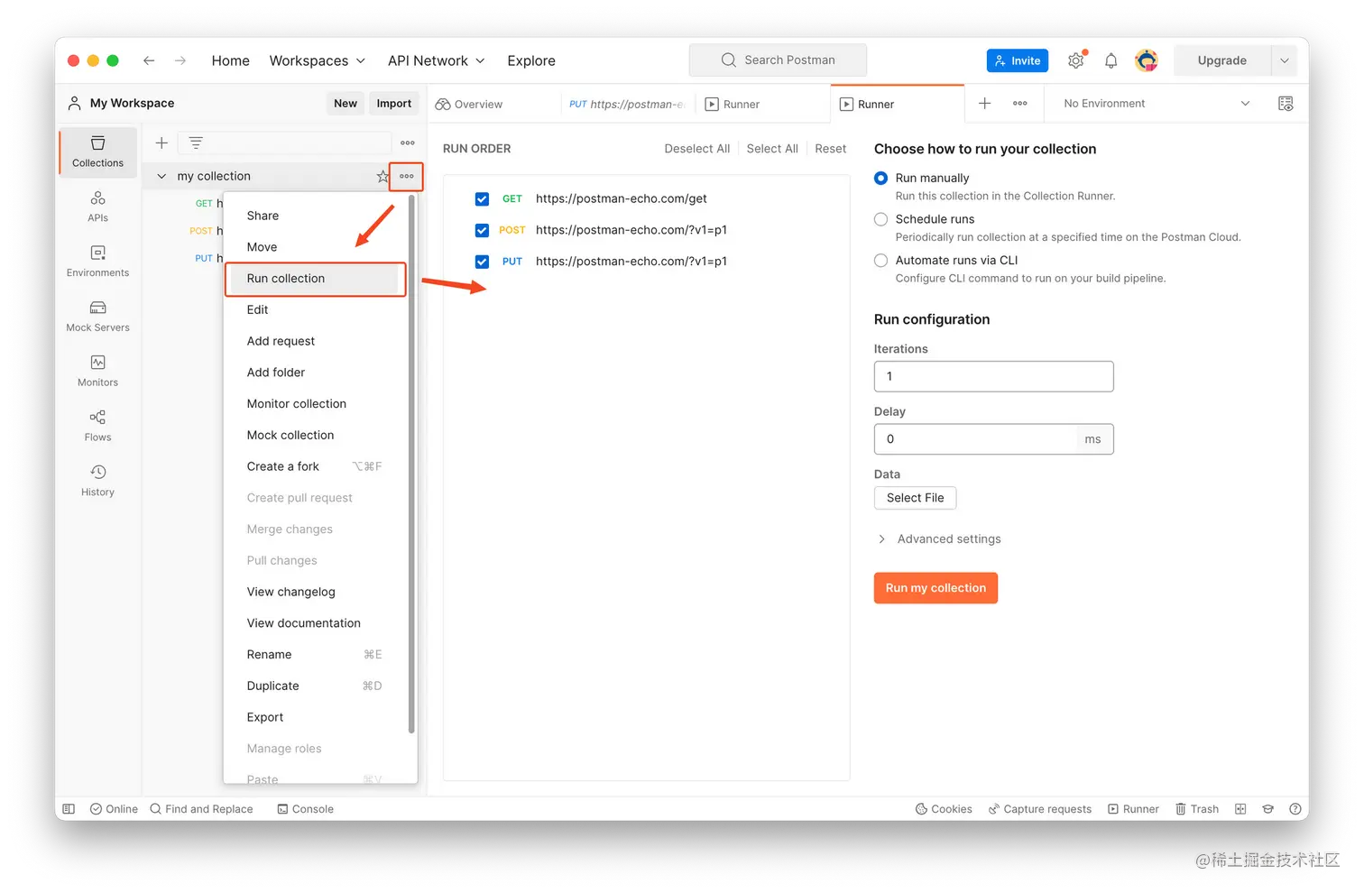1364x893 pixels.
Task: Open the Mock Servers sidebar section
Action: 97,317
